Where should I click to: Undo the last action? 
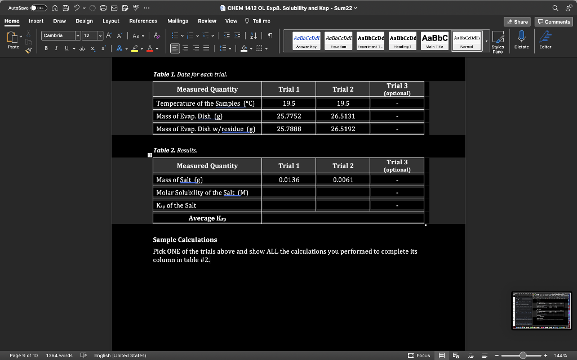pyautogui.click(x=77, y=8)
